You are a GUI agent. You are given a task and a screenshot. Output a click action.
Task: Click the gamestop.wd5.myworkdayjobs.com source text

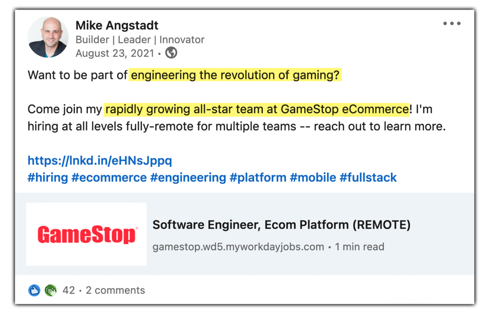tap(237, 247)
